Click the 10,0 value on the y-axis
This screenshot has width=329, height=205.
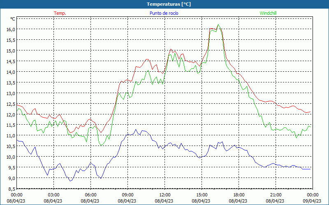tap(11, 157)
